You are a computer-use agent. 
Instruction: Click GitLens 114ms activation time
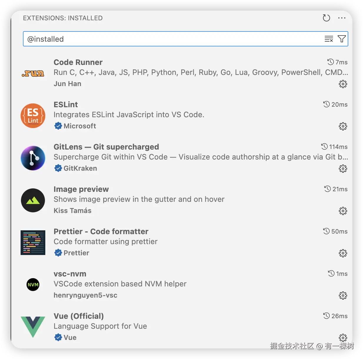334,147
